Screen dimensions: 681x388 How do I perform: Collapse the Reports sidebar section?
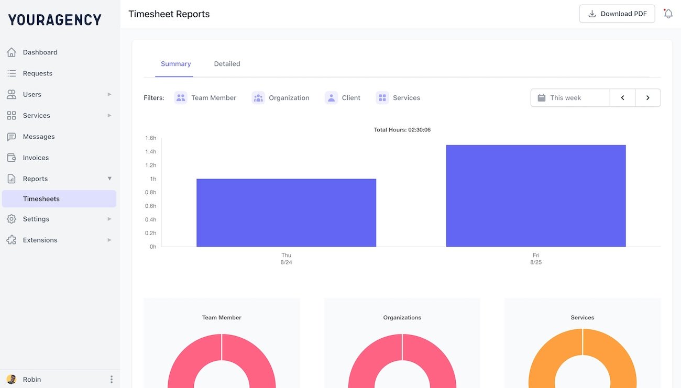[x=109, y=178]
